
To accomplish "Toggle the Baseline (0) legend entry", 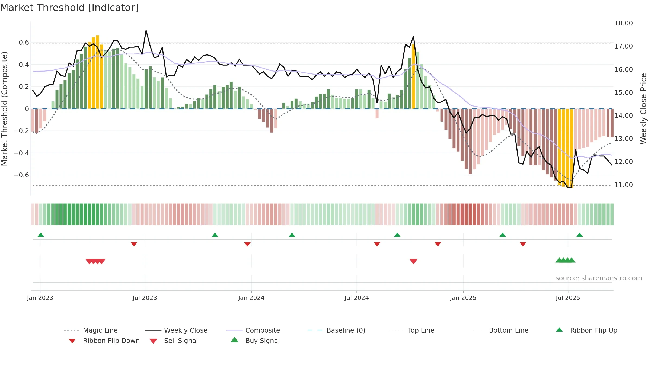I will click(336, 330).
